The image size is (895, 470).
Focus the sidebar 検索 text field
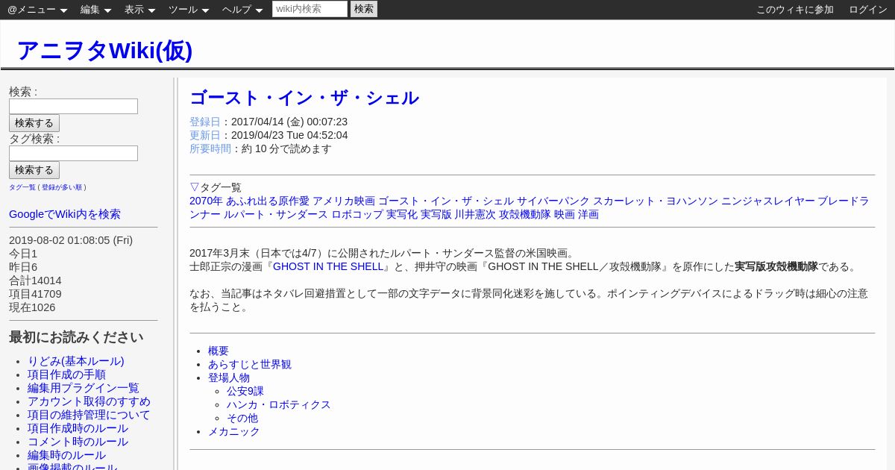click(73, 106)
